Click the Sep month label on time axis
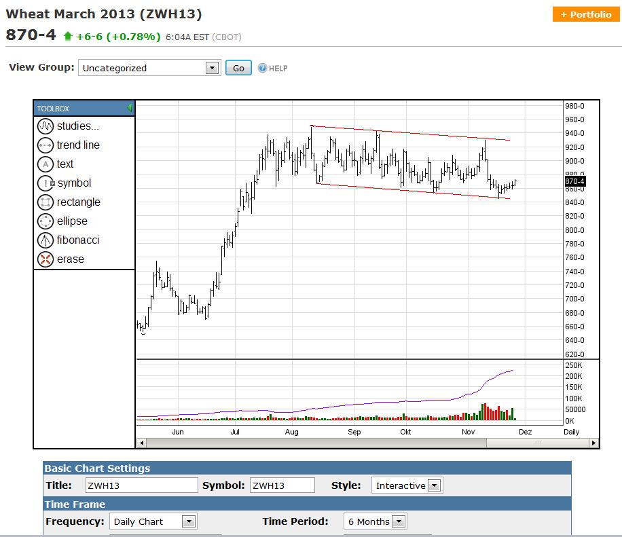Screen dimensions: 622x537 [x=354, y=432]
